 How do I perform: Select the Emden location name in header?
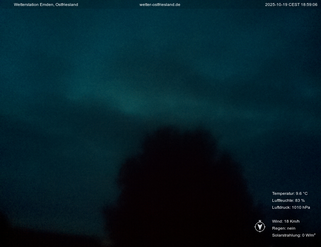pyautogui.click(x=47, y=5)
